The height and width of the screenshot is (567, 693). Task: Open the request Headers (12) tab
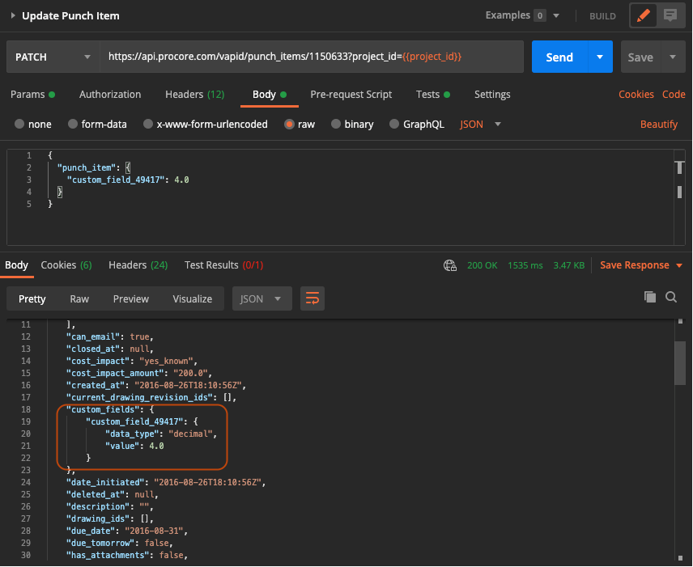tap(195, 95)
